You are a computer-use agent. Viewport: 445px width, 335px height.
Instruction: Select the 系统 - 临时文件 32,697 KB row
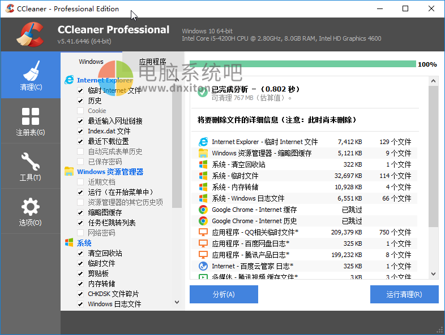305,176
